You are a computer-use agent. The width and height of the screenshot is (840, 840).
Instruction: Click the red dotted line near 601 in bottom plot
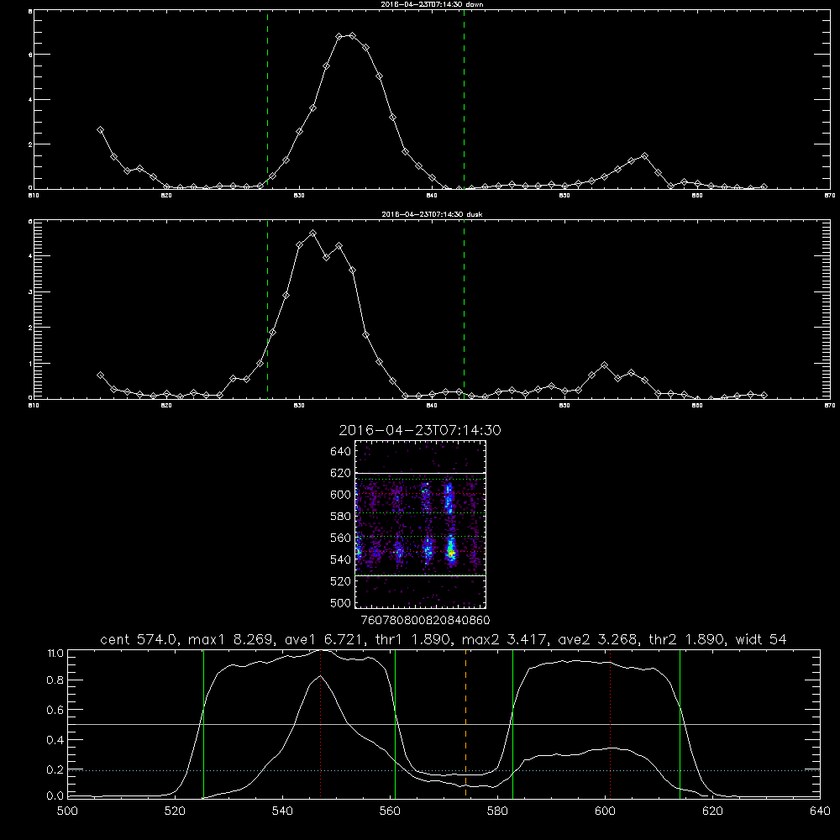tap(610, 723)
